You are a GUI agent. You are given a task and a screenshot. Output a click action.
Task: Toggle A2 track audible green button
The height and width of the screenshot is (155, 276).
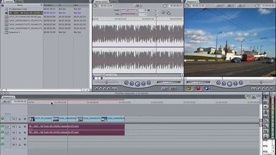[3, 133]
